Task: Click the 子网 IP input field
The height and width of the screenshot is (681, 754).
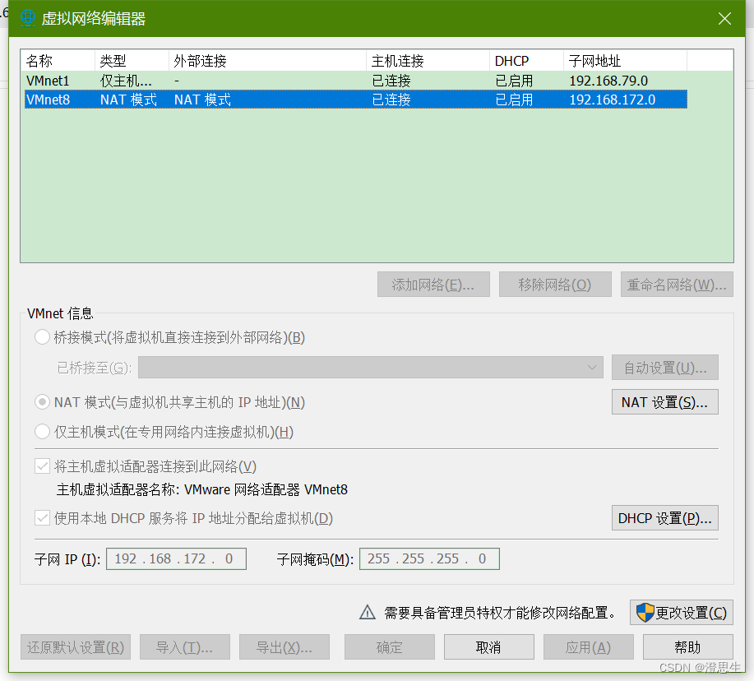Action: click(x=176, y=558)
